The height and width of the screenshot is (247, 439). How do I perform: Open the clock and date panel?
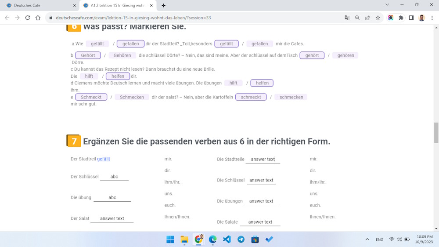click(x=424, y=240)
